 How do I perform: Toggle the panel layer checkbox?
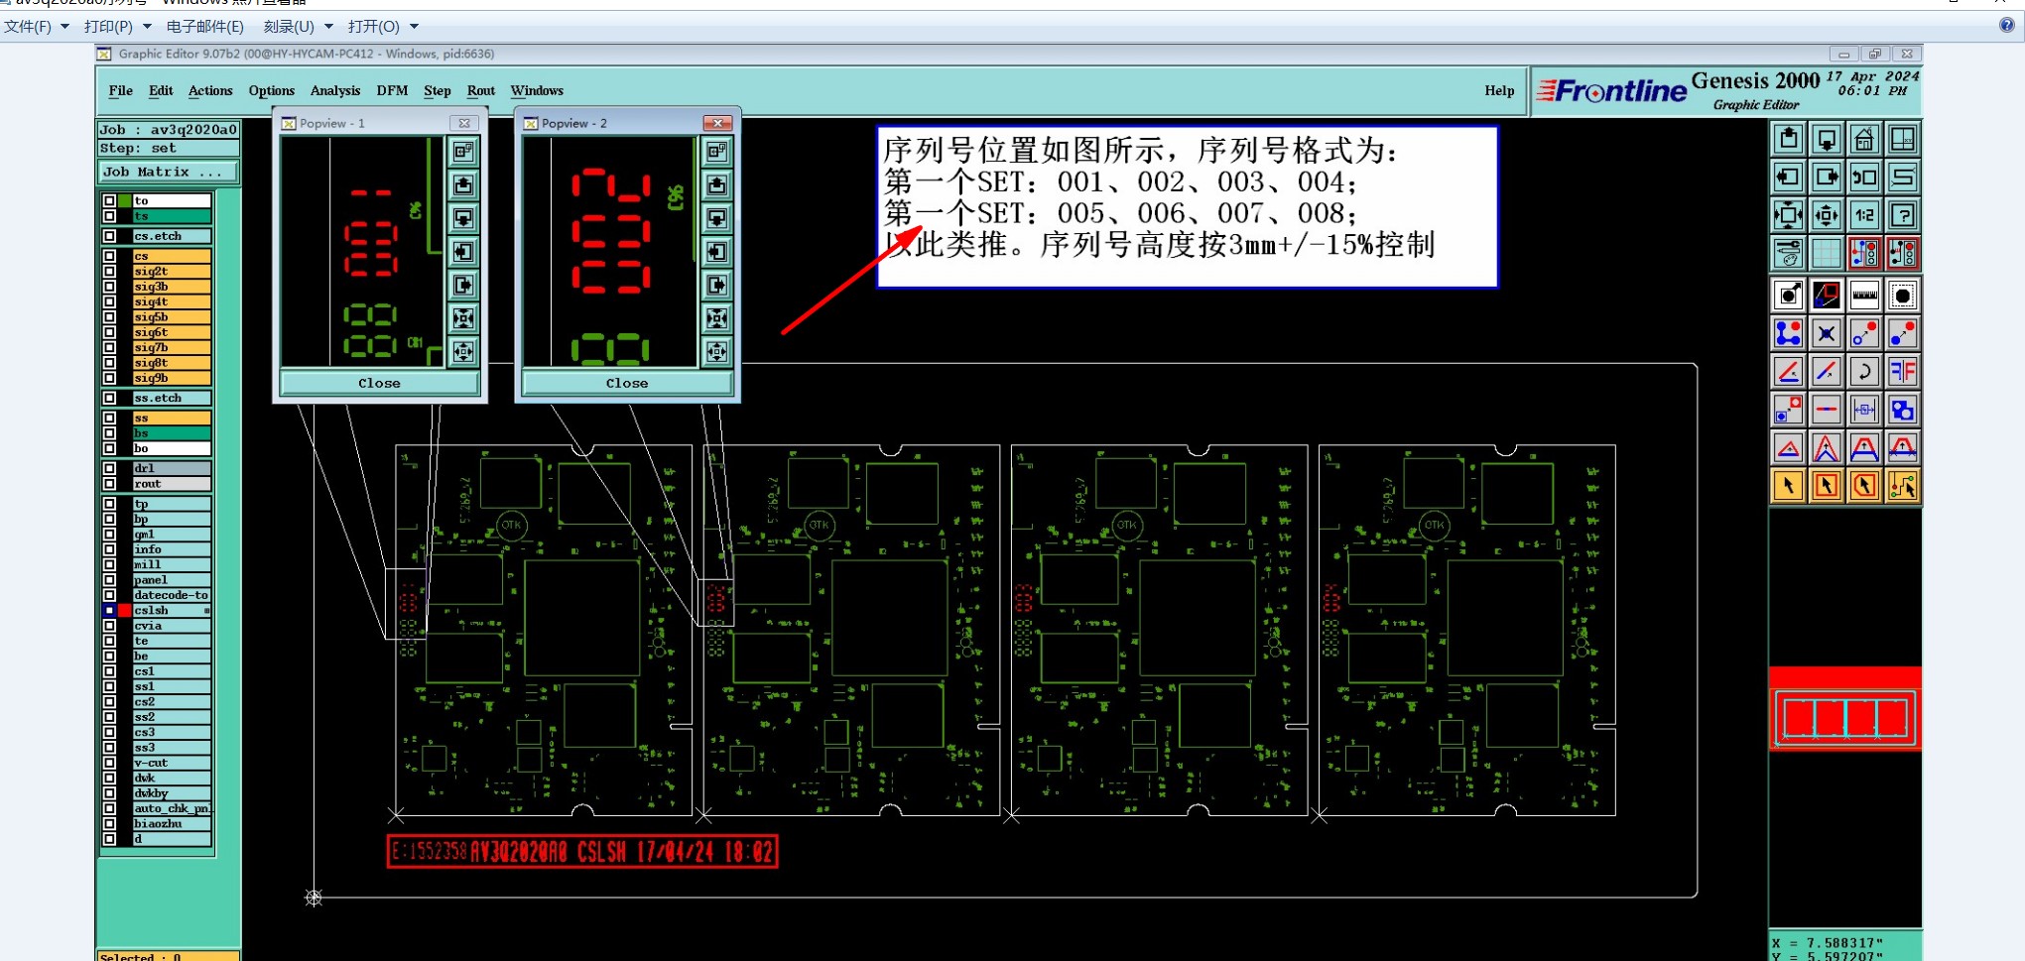(109, 580)
